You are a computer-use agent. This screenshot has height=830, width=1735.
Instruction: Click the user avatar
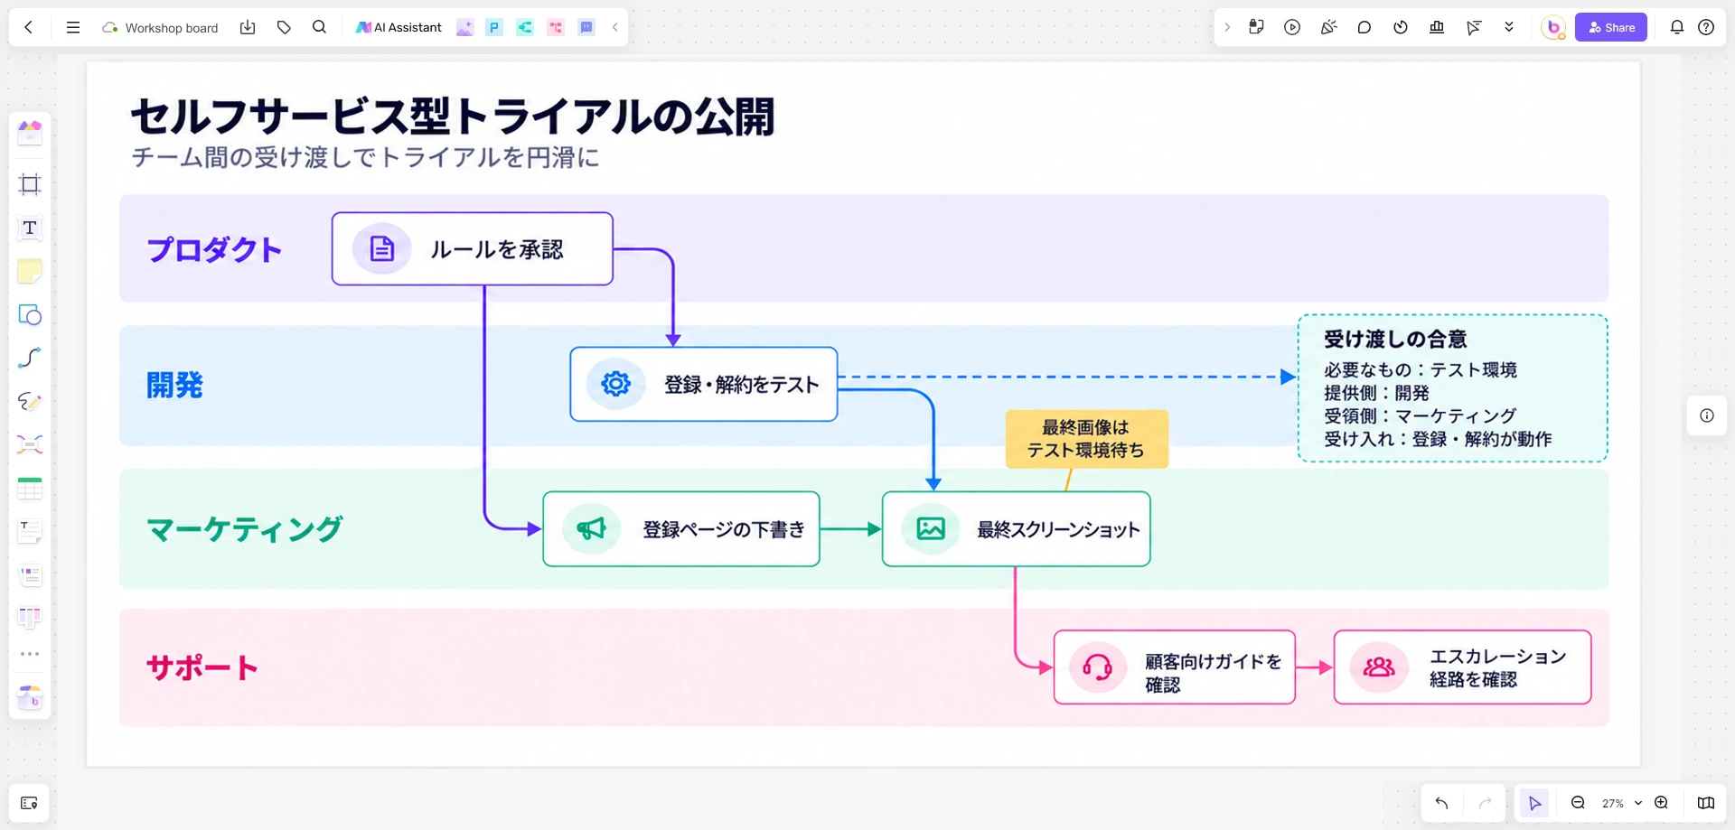coord(1553,27)
